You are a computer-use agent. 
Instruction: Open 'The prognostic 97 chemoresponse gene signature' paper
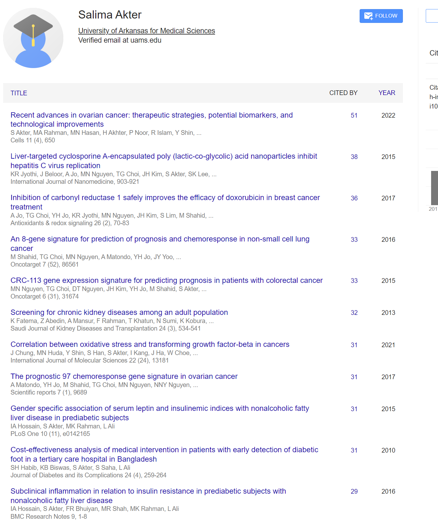pos(124,376)
